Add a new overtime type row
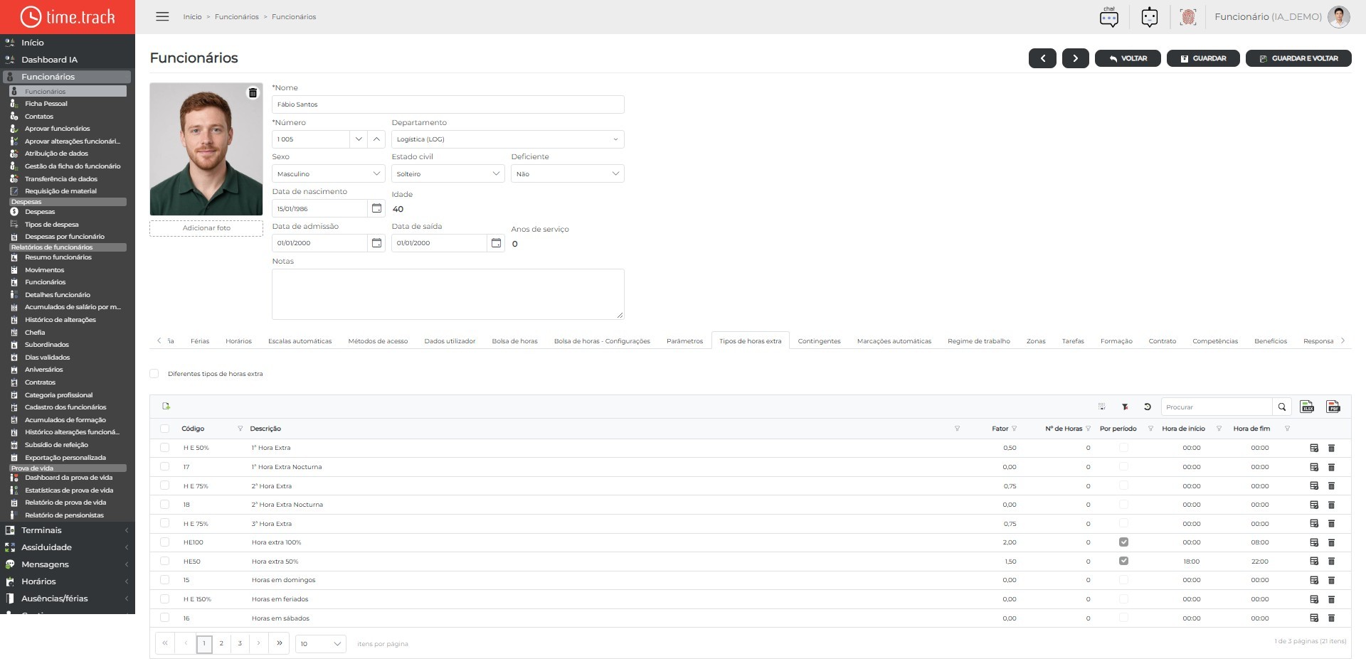Viewport: 1366px width, 666px height. [x=166, y=406]
